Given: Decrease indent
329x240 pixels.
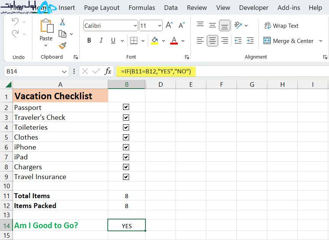Looking at the screenshot, I should [238, 40].
